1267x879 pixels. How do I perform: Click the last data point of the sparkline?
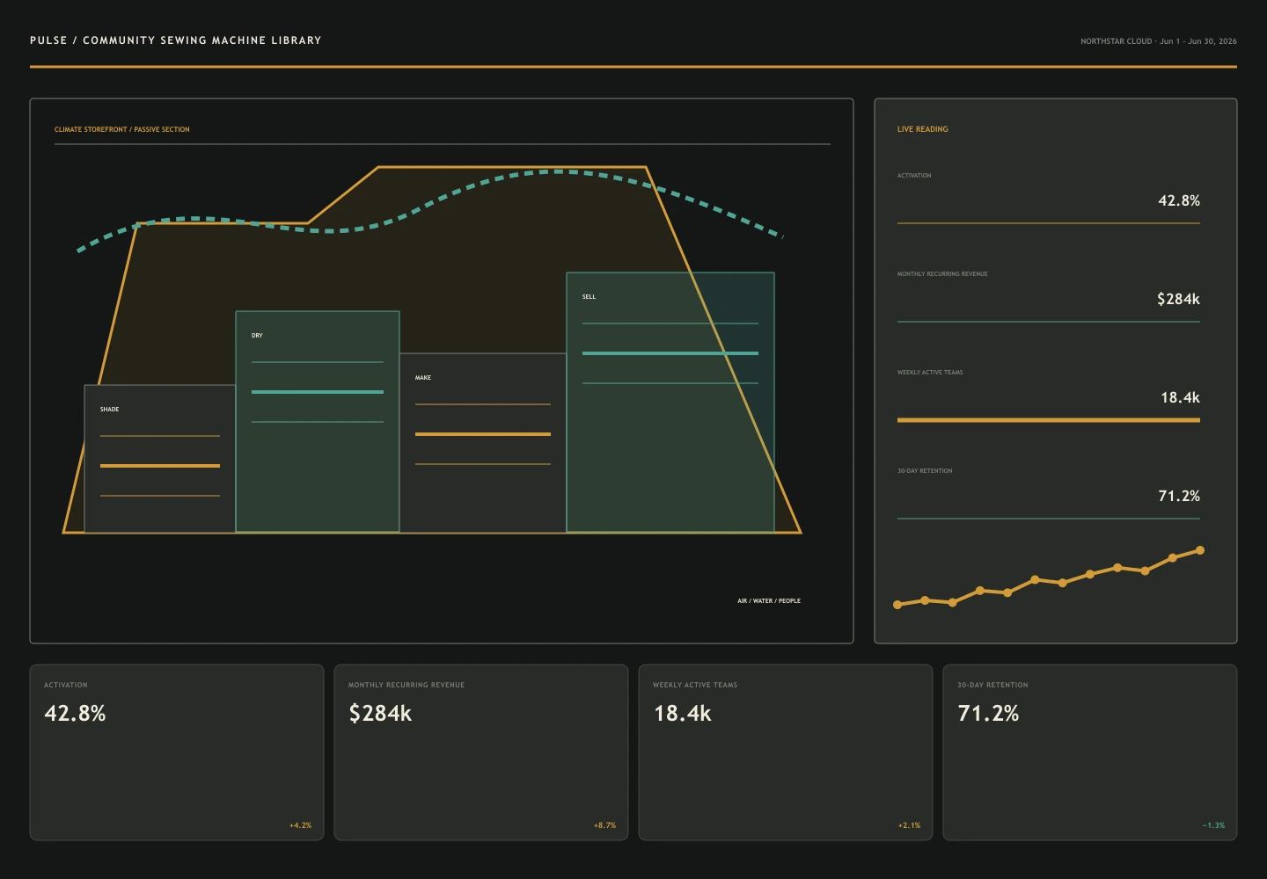1200,550
